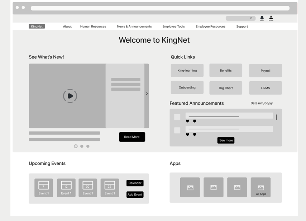This screenshot has height=221, width=306.
Task: Like the first featured announcement
Action: click(187, 121)
